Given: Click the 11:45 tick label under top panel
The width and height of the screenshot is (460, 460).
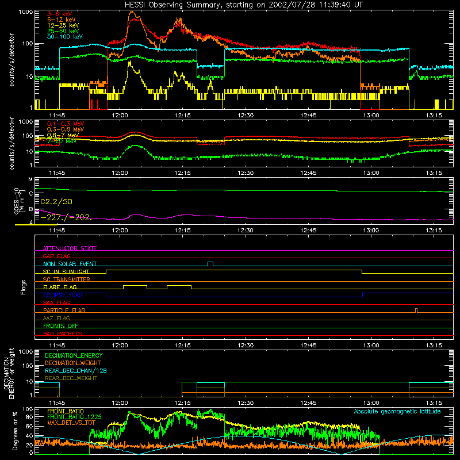Looking at the screenshot, I should coord(57,116).
